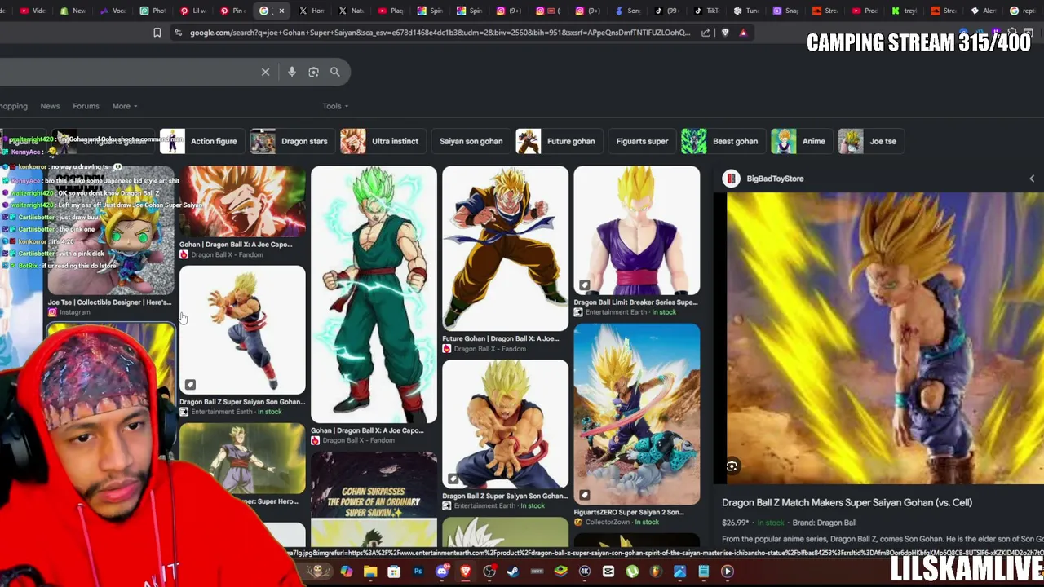
Task: Switch to the 'Tune' browser tab
Action: click(746, 11)
